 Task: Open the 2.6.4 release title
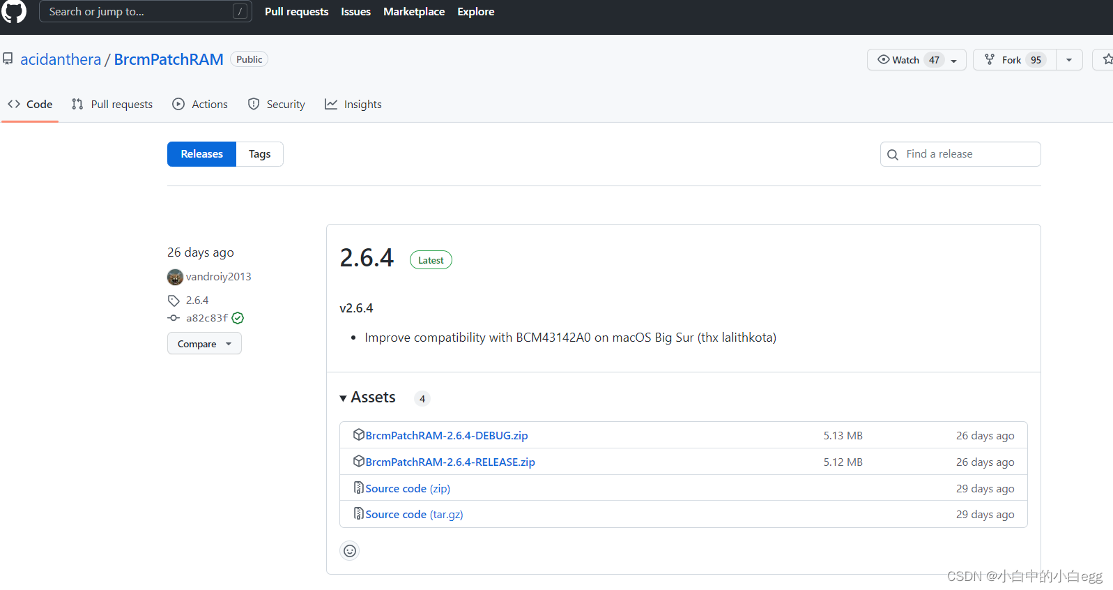[367, 258]
